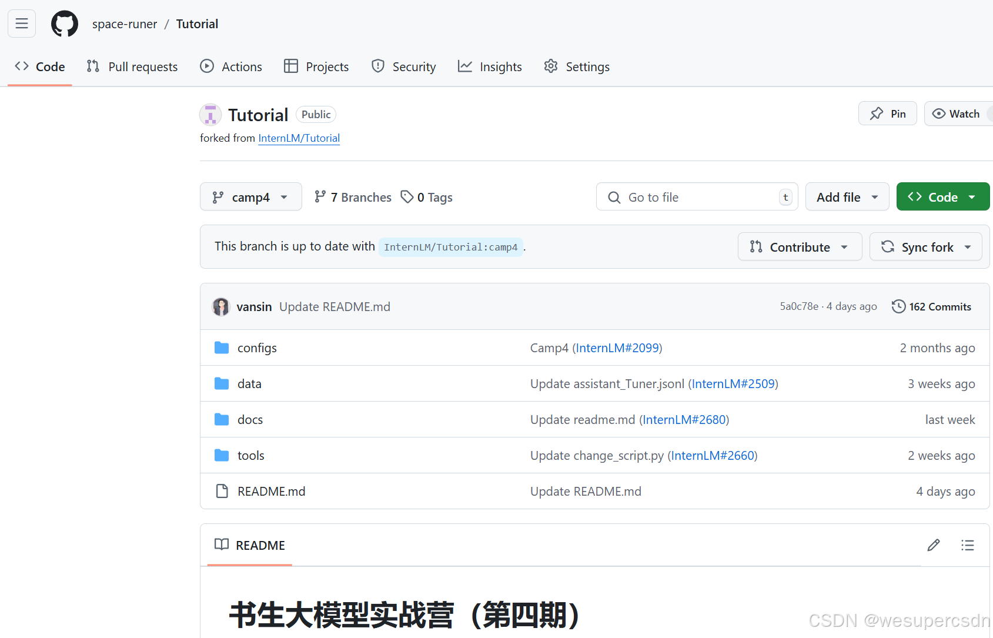Open the data folder name
This screenshot has height=638, width=993.
(249, 383)
